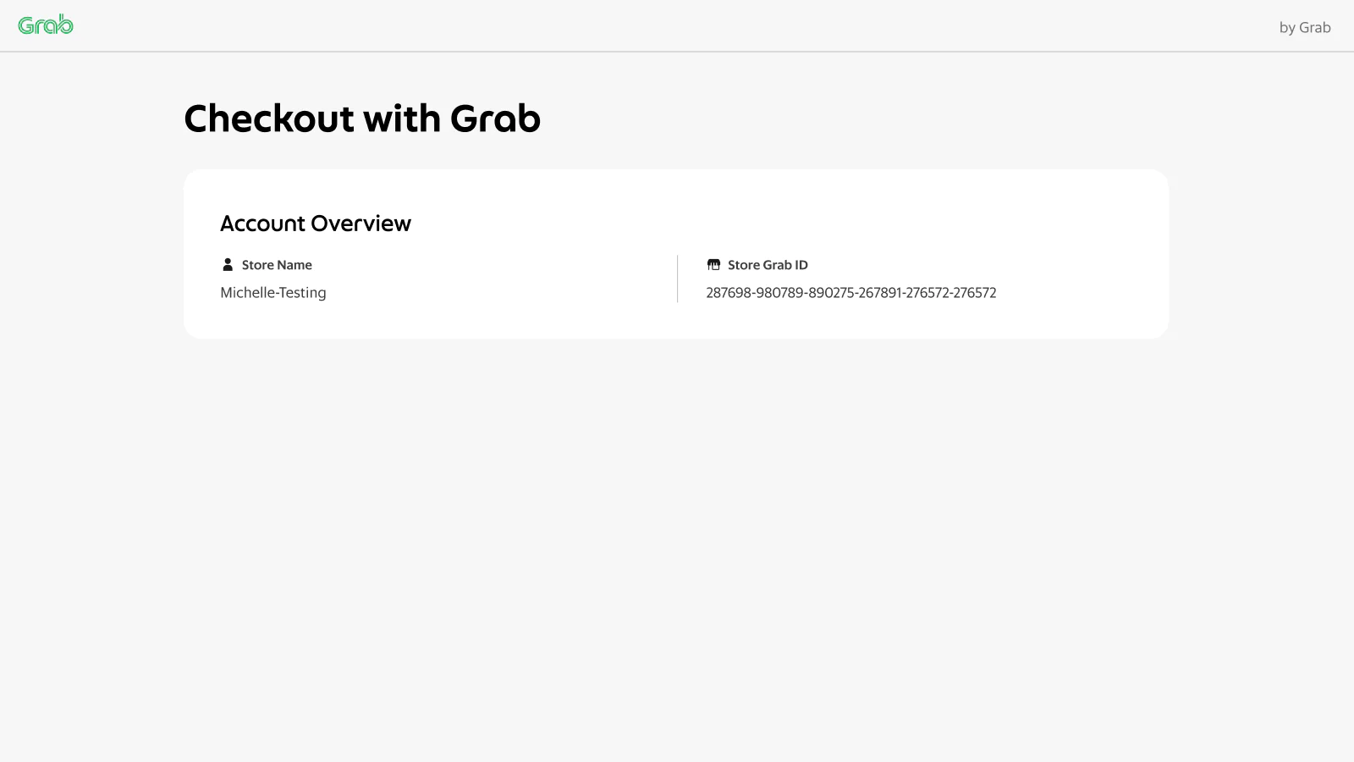Click the word "Overview" in the card heading
The height and width of the screenshot is (762, 1354).
pyautogui.click(x=361, y=224)
